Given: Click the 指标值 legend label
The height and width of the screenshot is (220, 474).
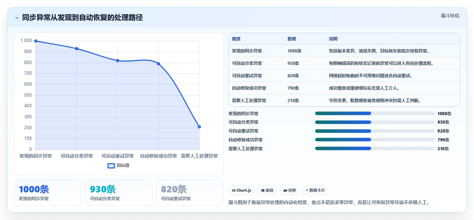Looking at the screenshot, I should (x=123, y=165).
